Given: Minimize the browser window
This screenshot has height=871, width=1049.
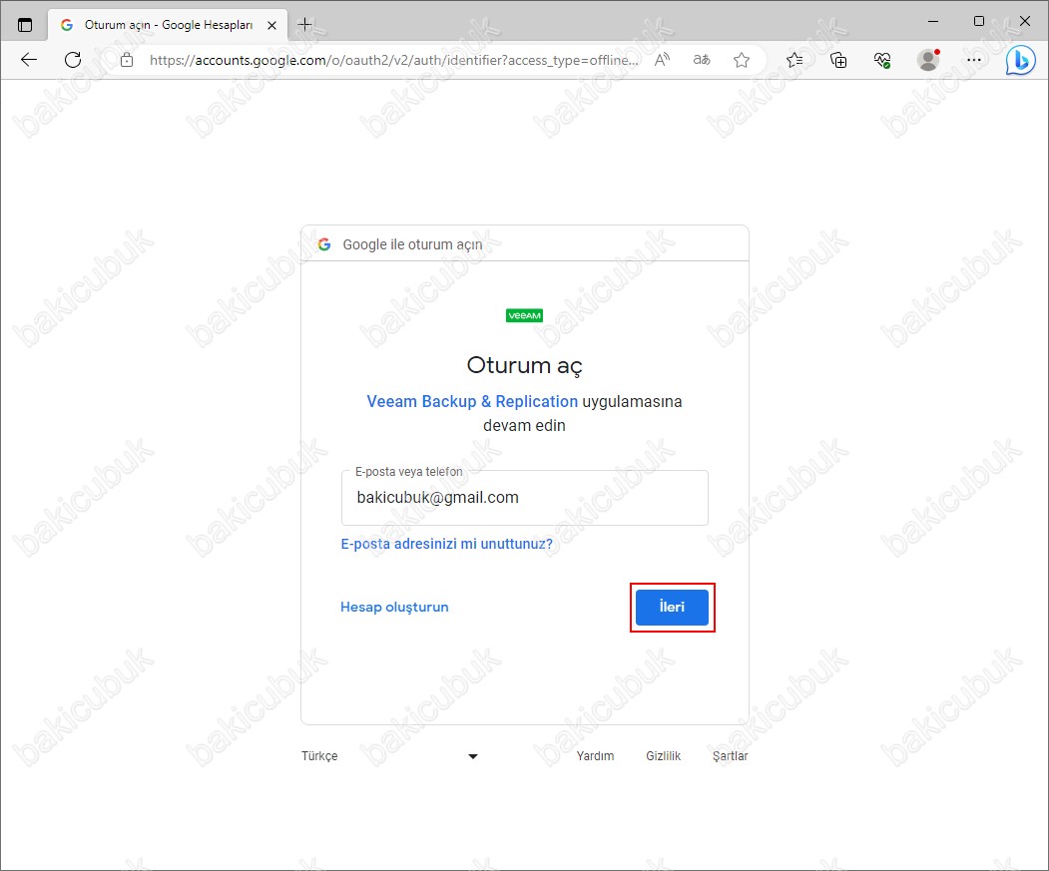Looking at the screenshot, I should (x=933, y=21).
